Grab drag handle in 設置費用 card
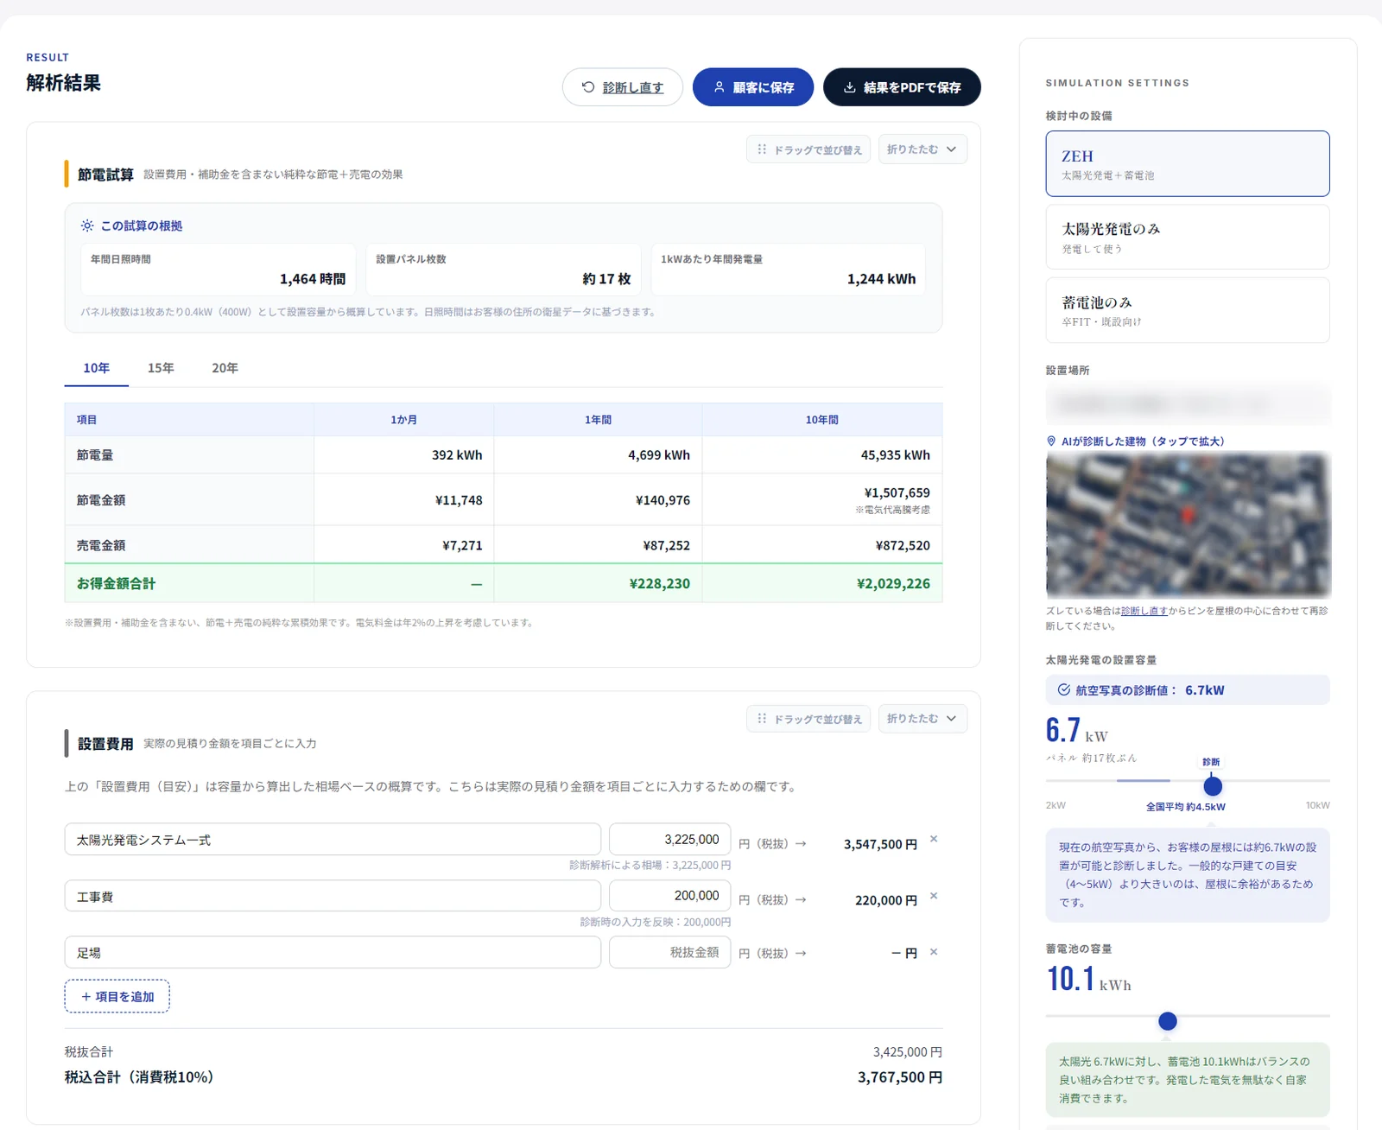The image size is (1382, 1130). 808,719
